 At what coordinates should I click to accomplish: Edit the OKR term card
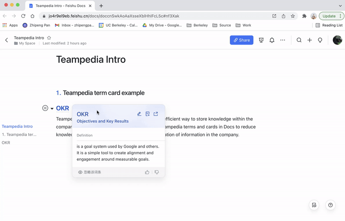(x=139, y=114)
